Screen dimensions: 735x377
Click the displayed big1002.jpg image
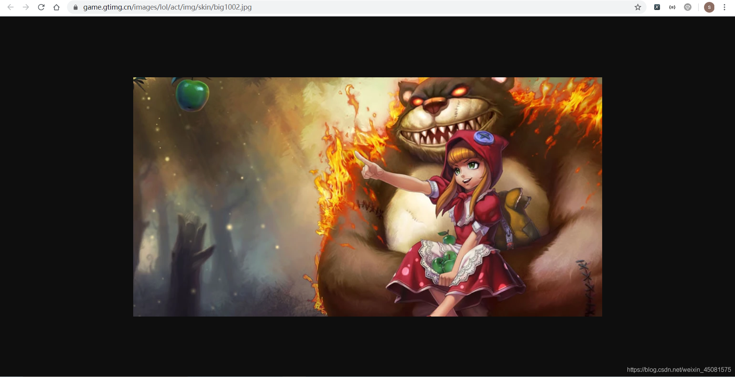tap(367, 197)
